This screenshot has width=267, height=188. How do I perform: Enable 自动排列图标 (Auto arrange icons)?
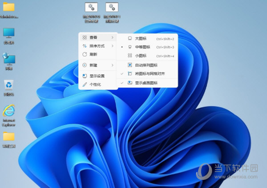[147, 65]
